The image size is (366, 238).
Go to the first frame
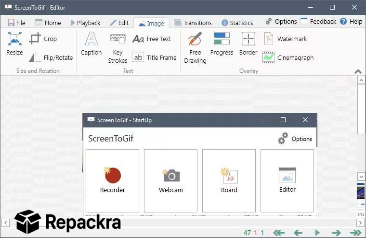tap(279, 233)
